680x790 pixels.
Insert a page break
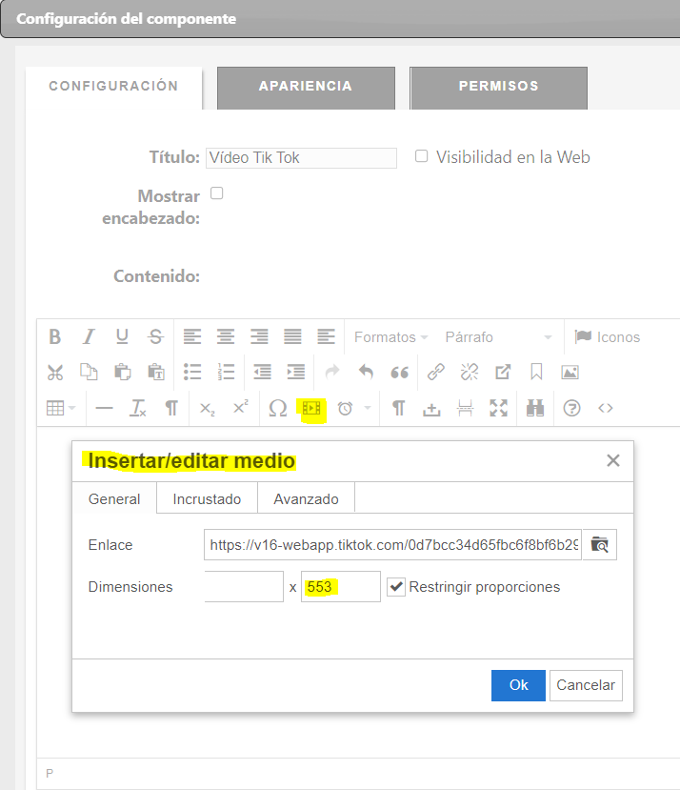click(x=466, y=408)
